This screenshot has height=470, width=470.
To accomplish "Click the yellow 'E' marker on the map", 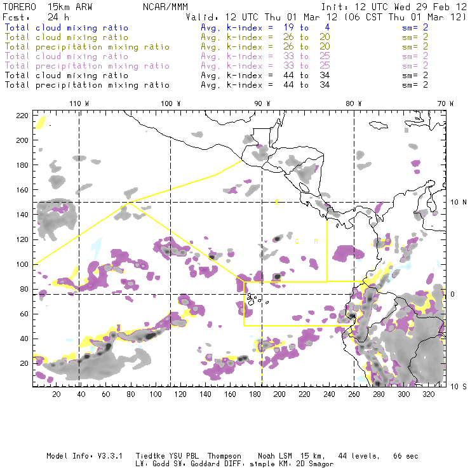I will 278,203.
